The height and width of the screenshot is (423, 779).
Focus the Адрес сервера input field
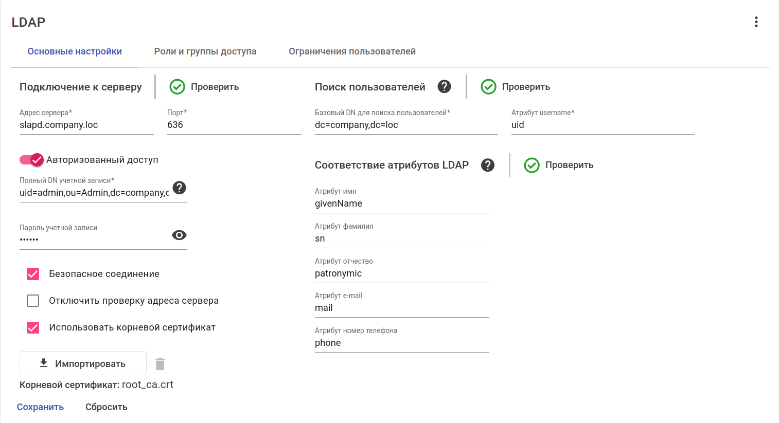pyautogui.click(x=86, y=125)
